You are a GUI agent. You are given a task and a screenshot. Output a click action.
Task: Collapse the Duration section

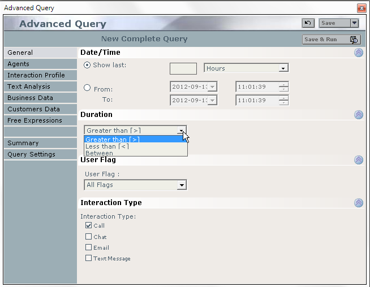point(358,115)
